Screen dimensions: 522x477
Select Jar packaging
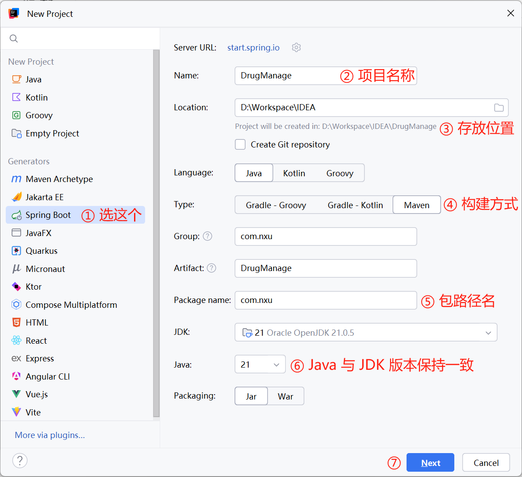[251, 396]
